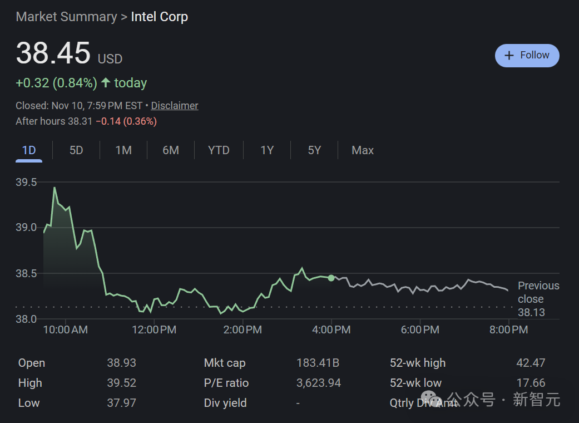This screenshot has width=579, height=423.
Task: Select the 1Y chart range
Action: click(267, 150)
